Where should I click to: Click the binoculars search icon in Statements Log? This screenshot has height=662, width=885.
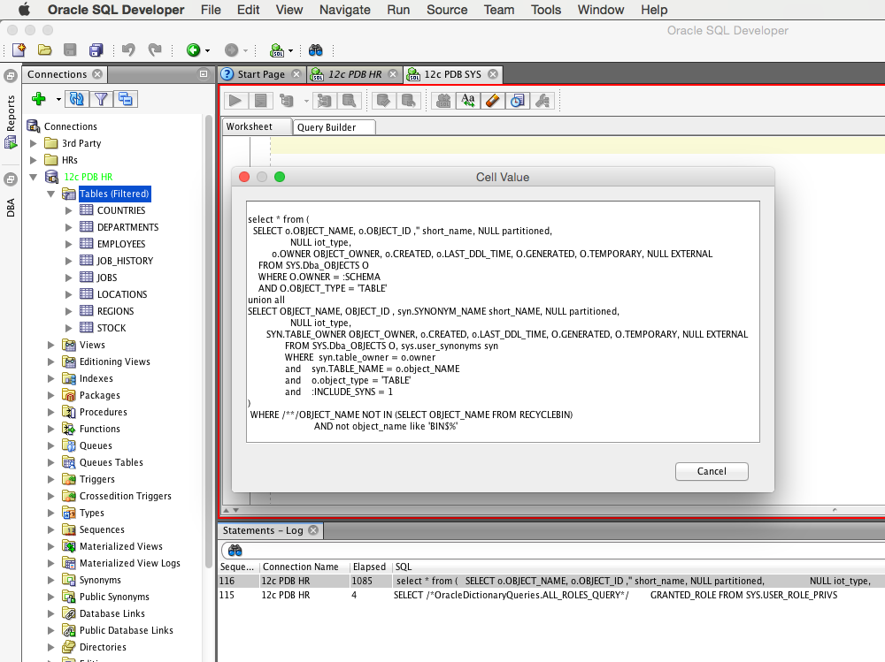point(235,551)
